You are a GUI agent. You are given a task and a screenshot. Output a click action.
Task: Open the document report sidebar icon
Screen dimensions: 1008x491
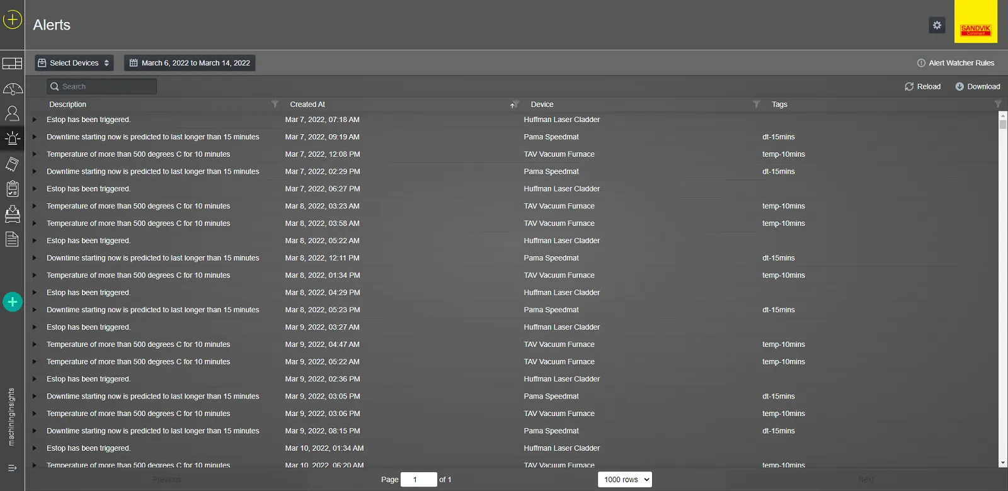click(x=12, y=239)
